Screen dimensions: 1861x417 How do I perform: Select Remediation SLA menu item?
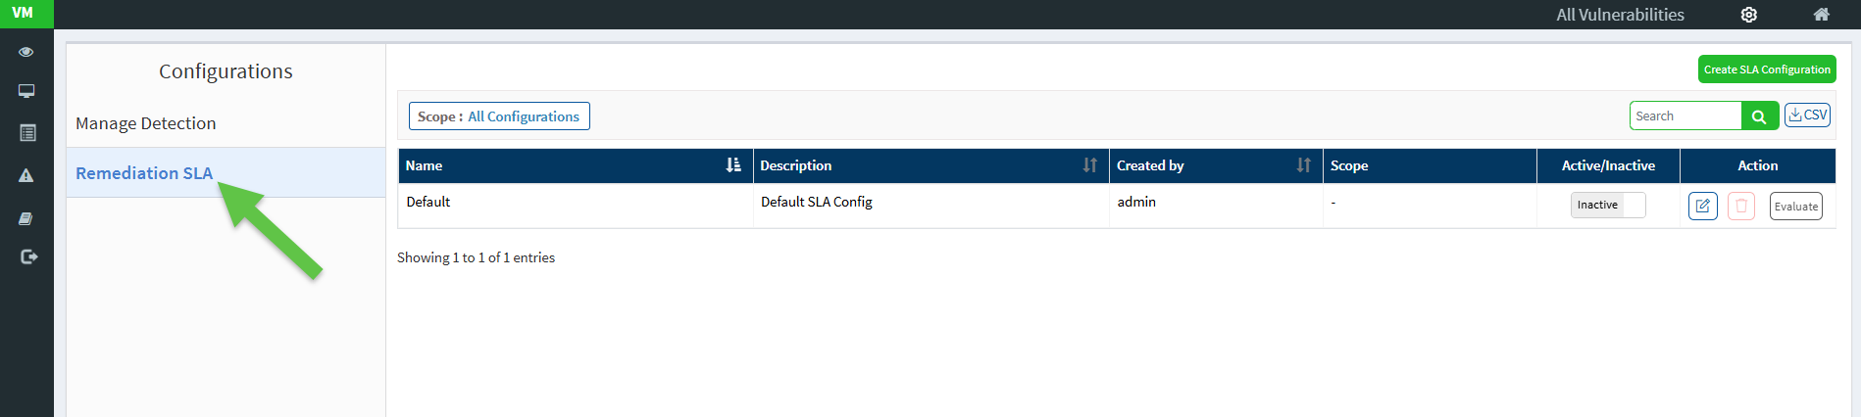[144, 173]
